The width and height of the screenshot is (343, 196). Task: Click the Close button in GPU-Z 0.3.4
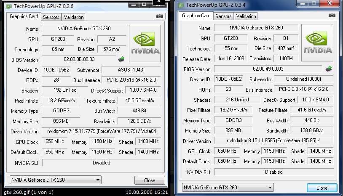(x=322, y=188)
